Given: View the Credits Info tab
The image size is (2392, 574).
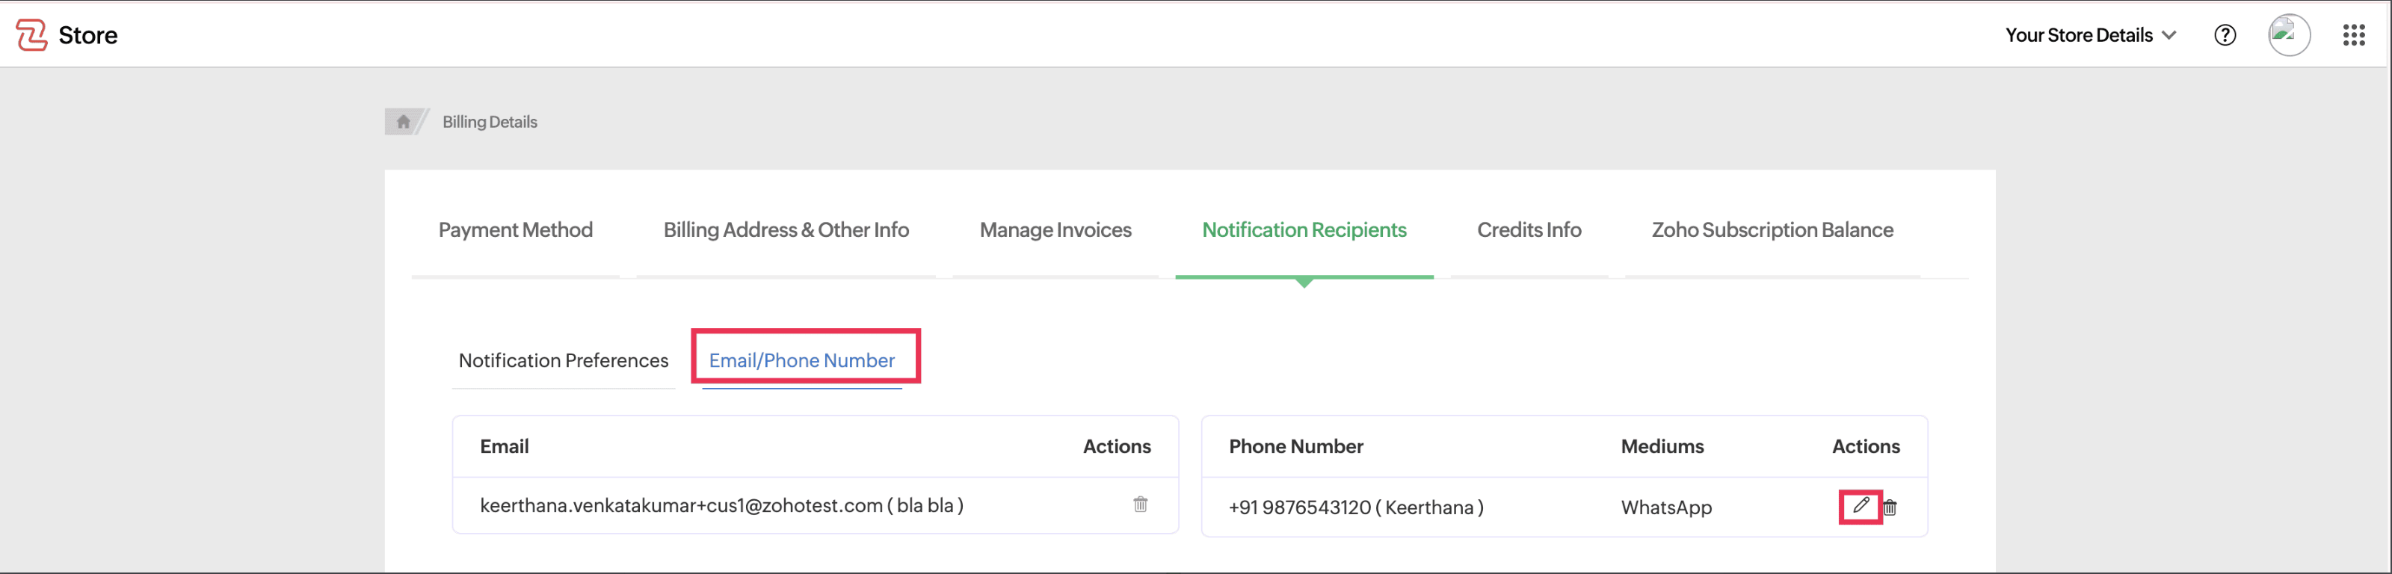Looking at the screenshot, I should (x=1529, y=230).
